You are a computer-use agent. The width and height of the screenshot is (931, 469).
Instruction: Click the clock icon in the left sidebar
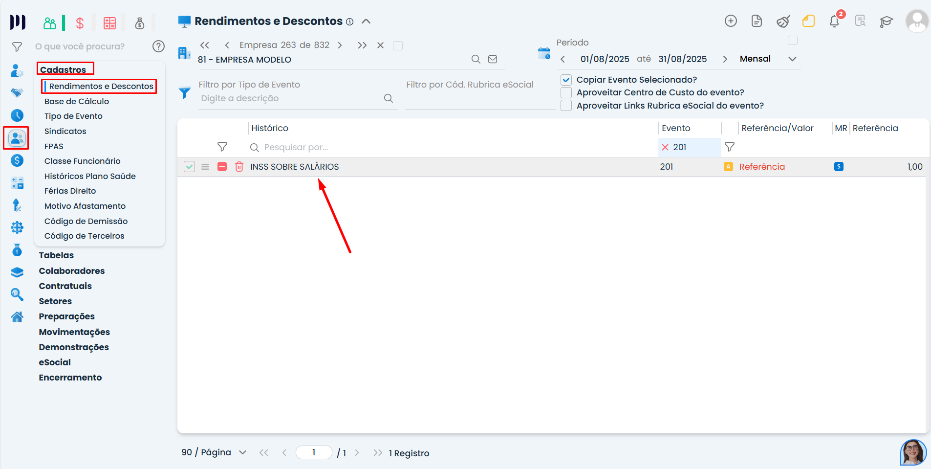pyautogui.click(x=17, y=115)
